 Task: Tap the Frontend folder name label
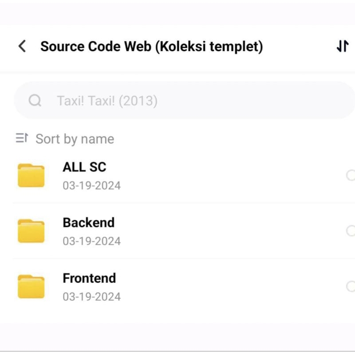(89, 278)
